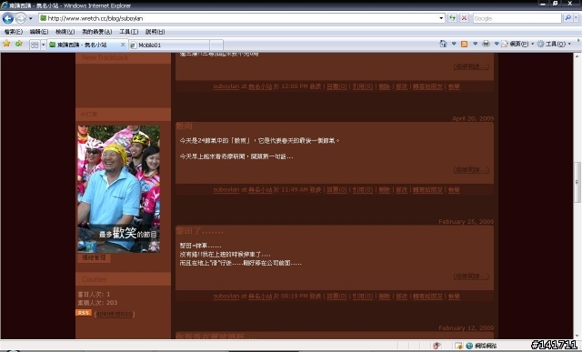
Task: Open the 編輯(E) menu
Action: pyautogui.click(x=39, y=32)
